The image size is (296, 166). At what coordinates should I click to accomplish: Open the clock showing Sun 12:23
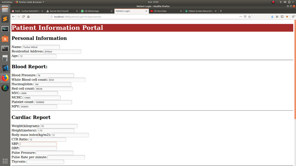153,2
